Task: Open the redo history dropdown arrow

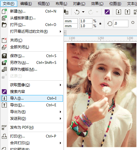Action: pos(97,12)
